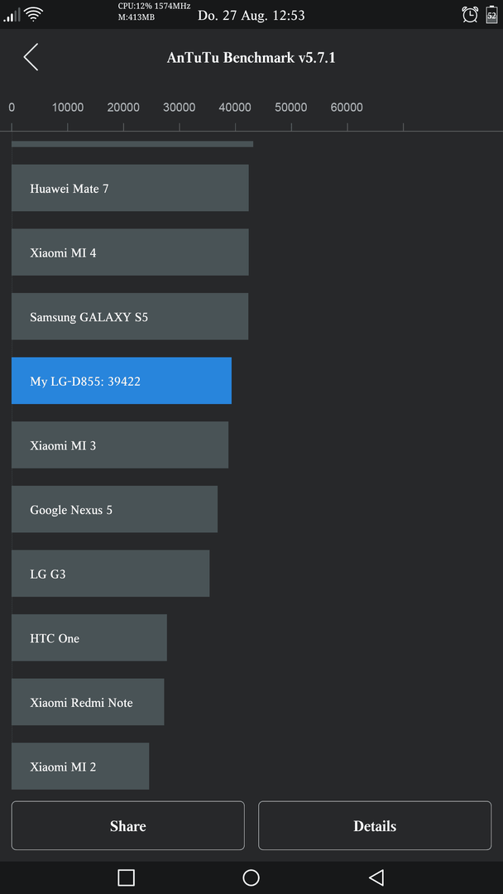The image size is (503, 894).
Task: Tap the back arrow icon
Action: pos(31,57)
